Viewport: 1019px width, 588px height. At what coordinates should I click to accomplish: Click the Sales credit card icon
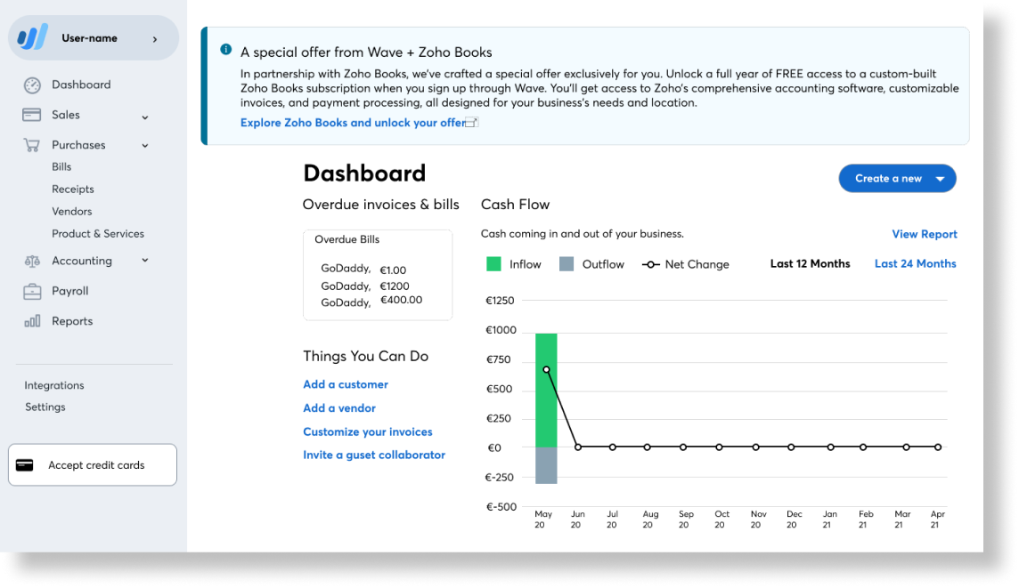pyautogui.click(x=32, y=115)
